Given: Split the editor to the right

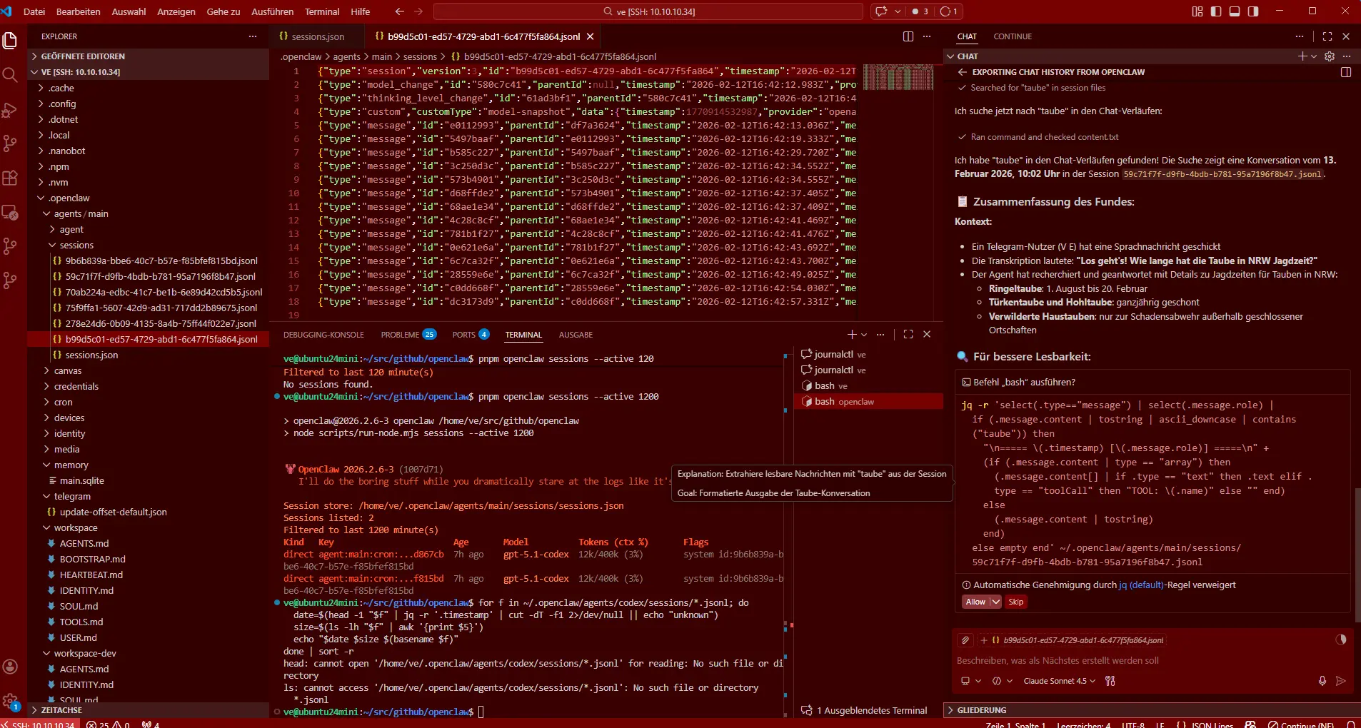Looking at the screenshot, I should [908, 36].
